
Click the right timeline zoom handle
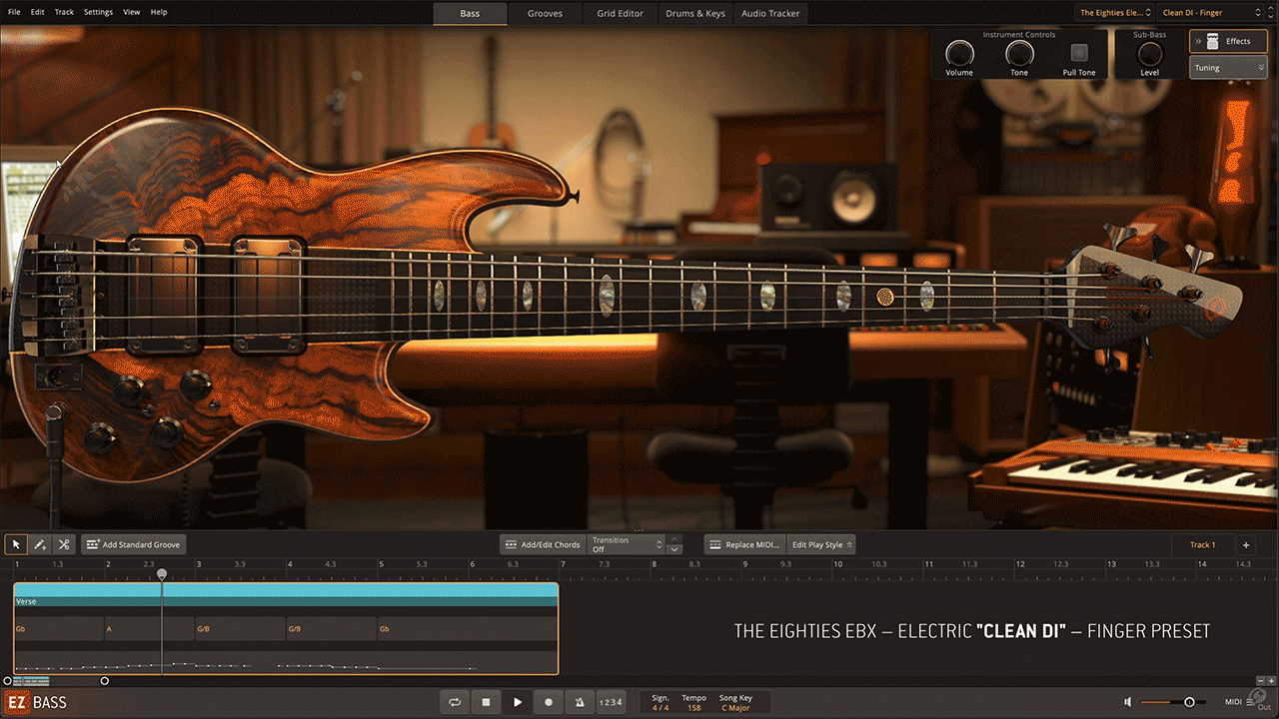[x=105, y=681]
